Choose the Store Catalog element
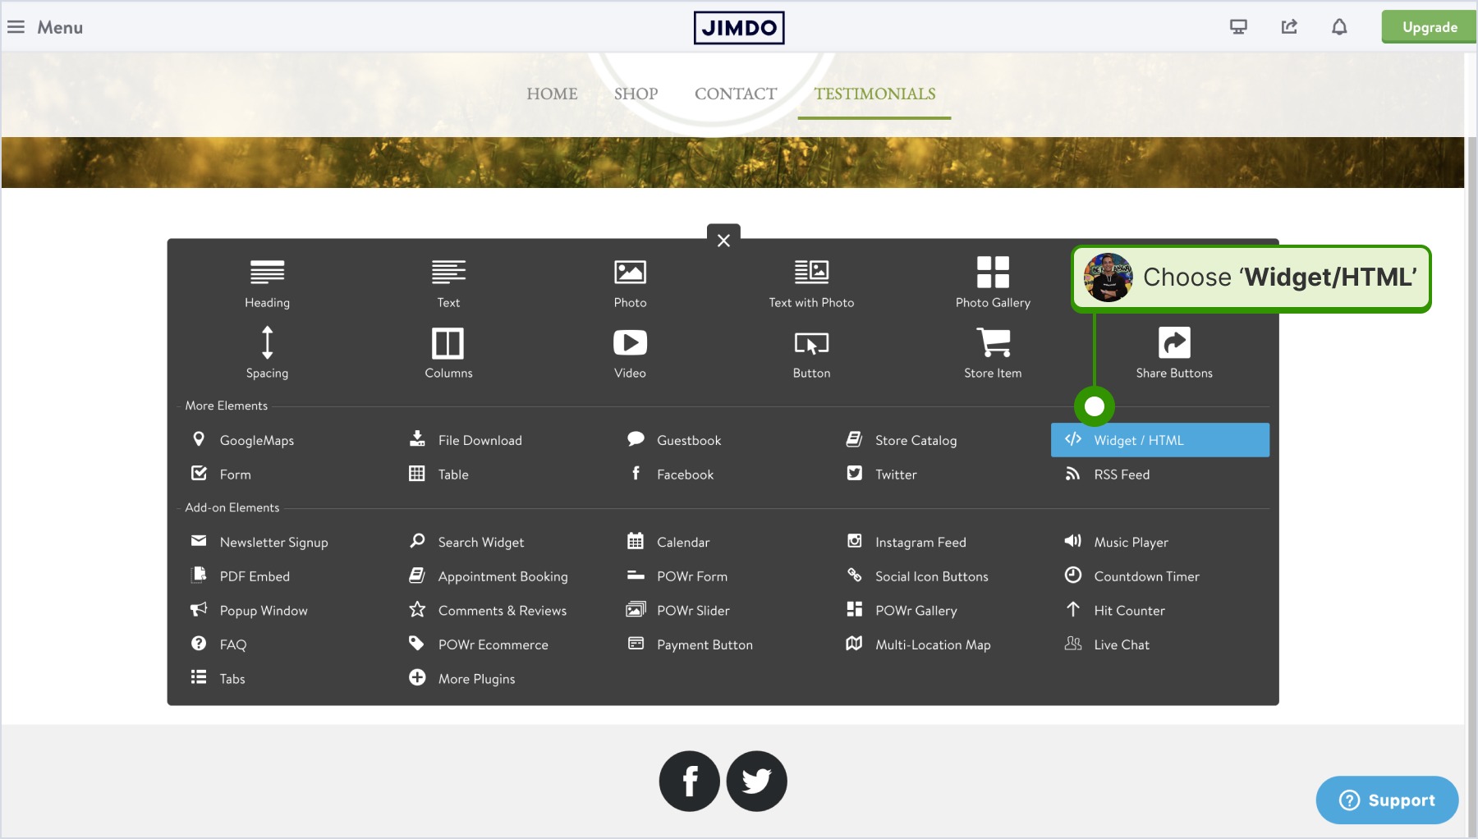Viewport: 1478px width, 839px height. pyautogui.click(x=902, y=440)
